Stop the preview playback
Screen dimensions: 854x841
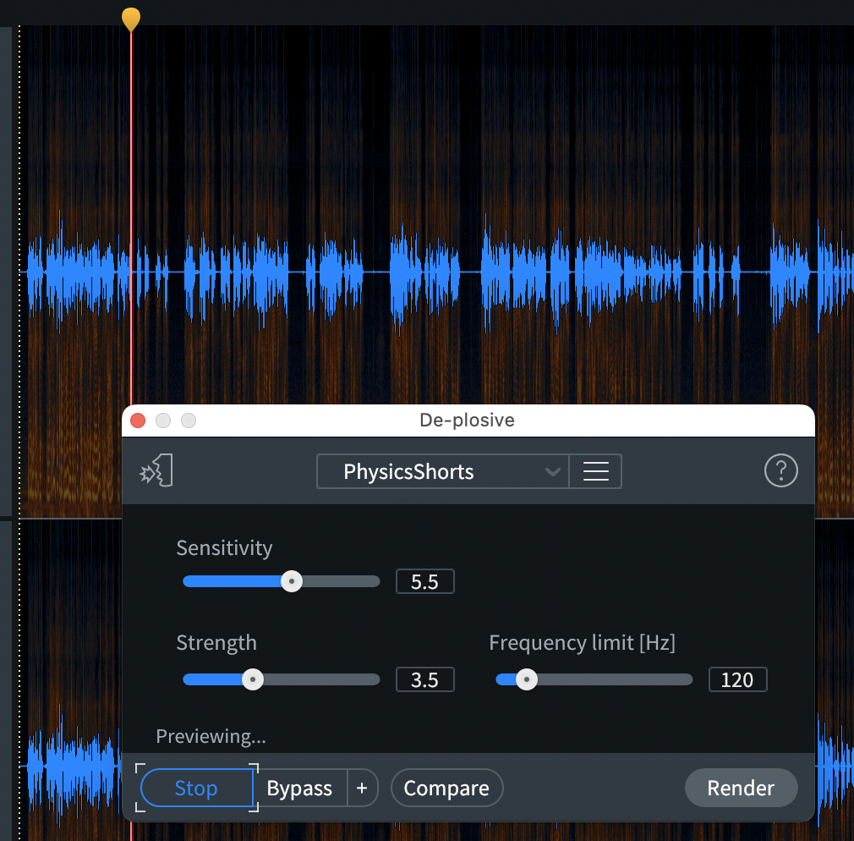coord(196,789)
